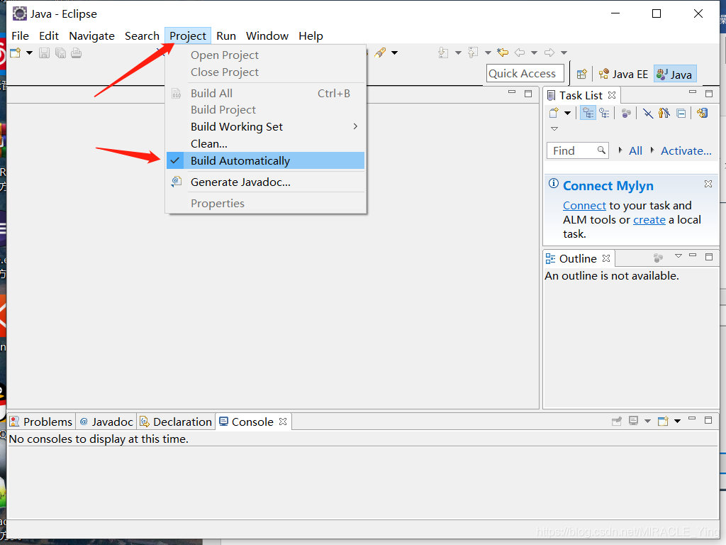Screen dimensions: 726x545
Task: Click the Activate... task link
Action: [x=686, y=150]
